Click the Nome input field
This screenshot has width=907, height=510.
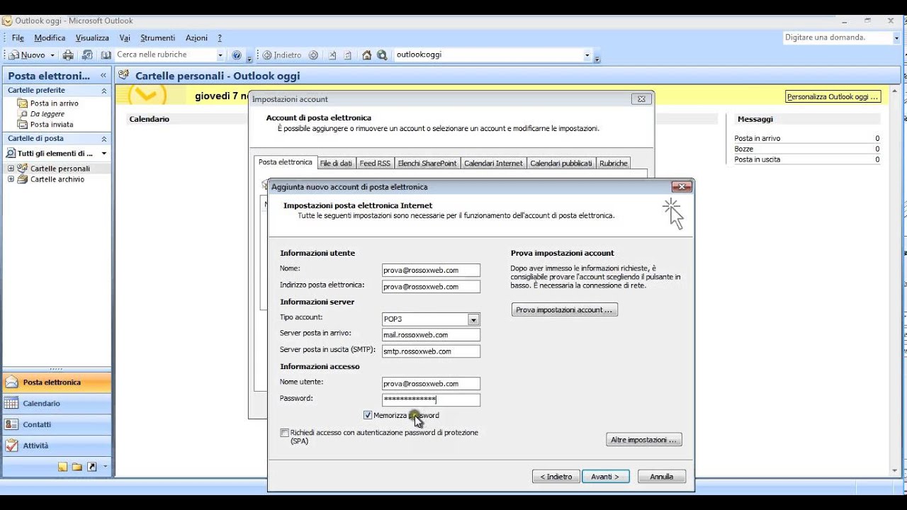tap(431, 271)
